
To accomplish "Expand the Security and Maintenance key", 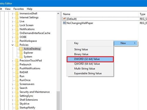I will 13,92.
